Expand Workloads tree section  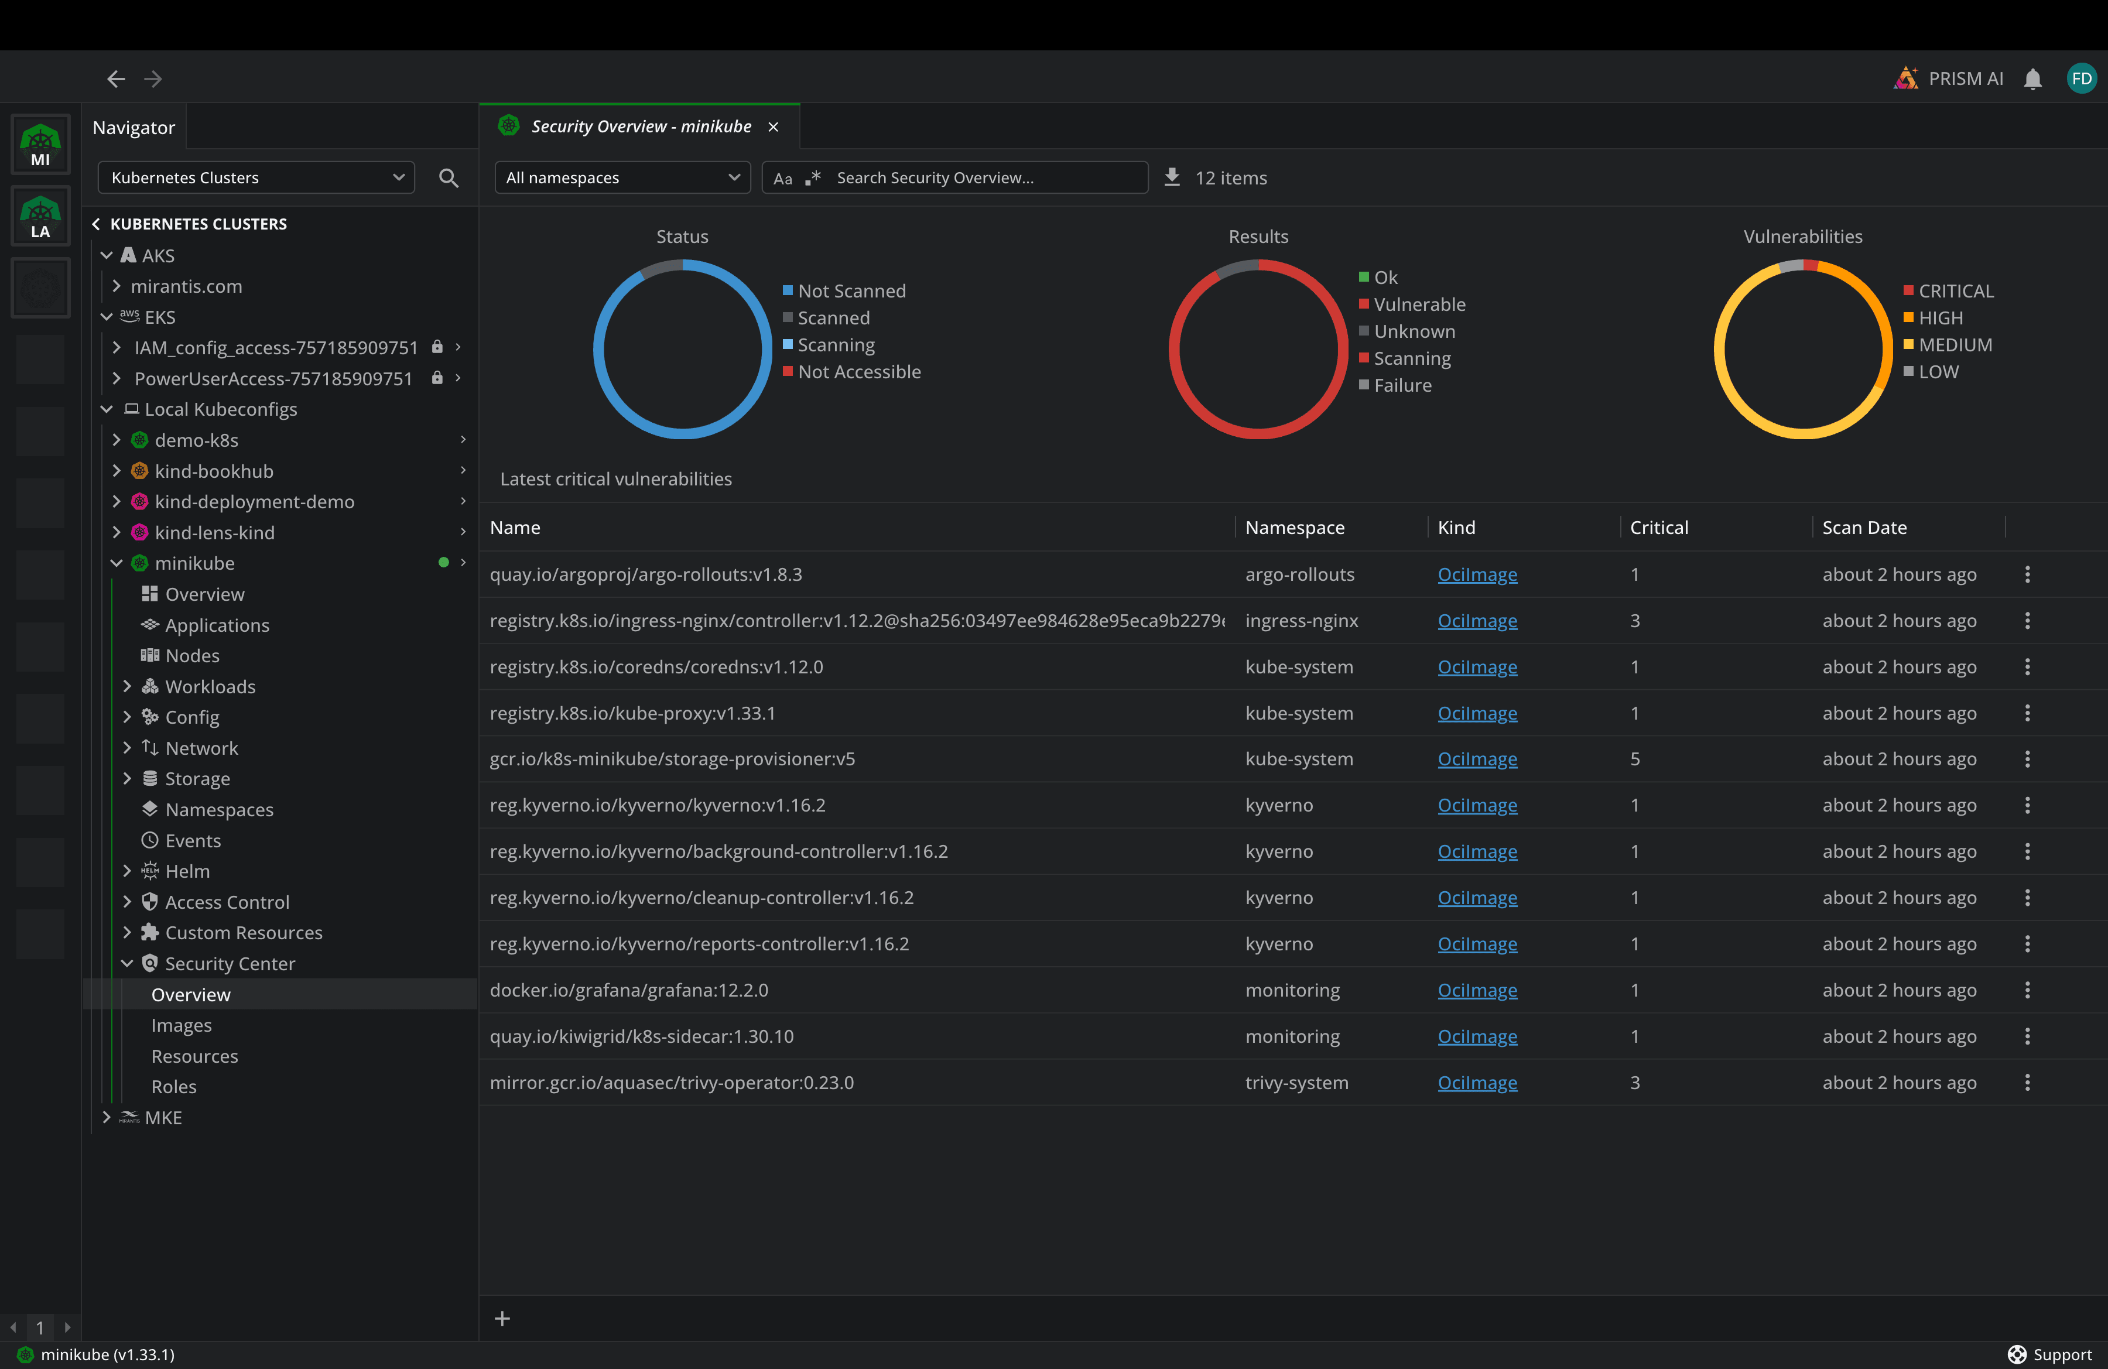[128, 686]
